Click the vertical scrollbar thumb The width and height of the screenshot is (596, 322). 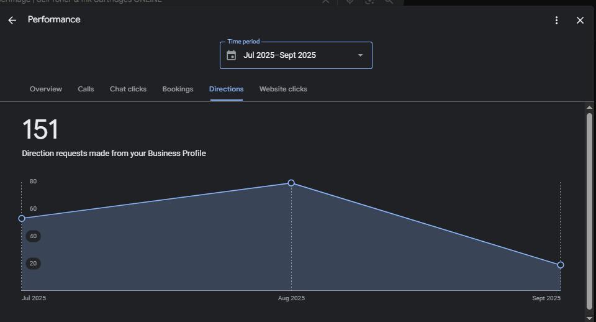589,211
